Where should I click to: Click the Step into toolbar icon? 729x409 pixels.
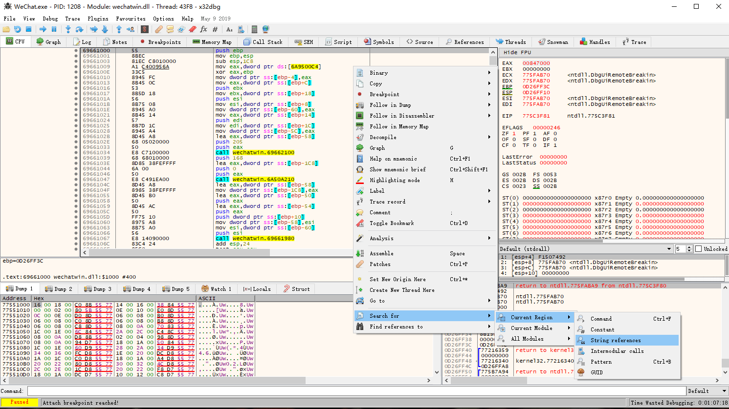tap(68, 29)
